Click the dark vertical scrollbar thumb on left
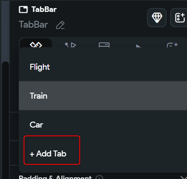The image size is (187, 179). coord(6,120)
